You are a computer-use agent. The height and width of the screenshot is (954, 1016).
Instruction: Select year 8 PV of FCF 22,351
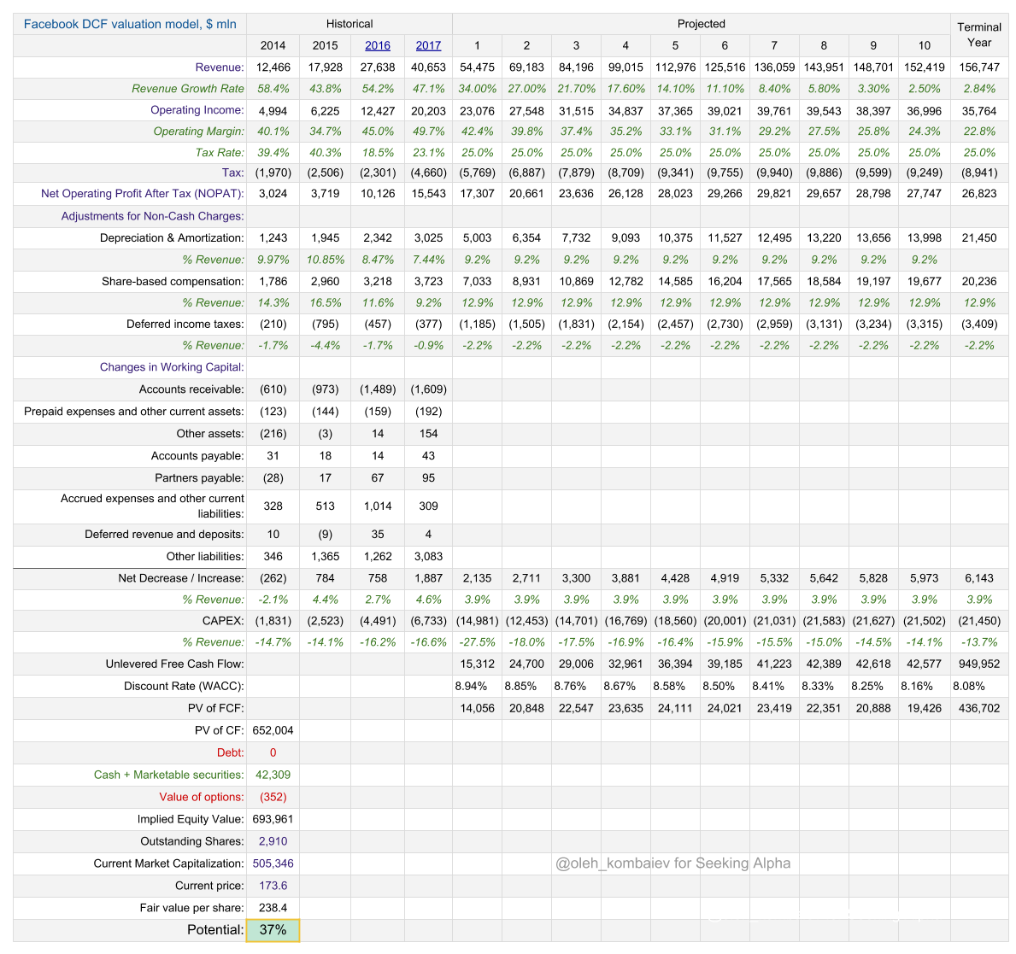coord(824,709)
